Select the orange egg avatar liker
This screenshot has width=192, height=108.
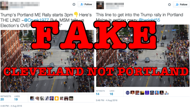pos(57,99)
